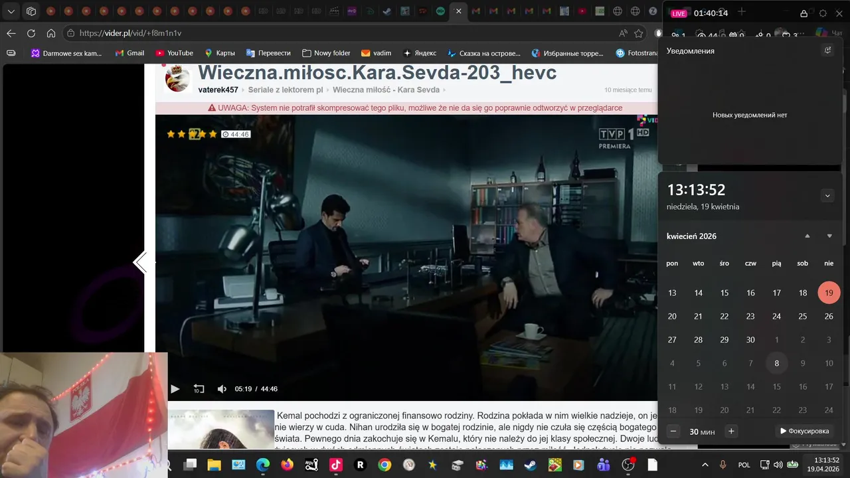Open Microsoft Teams from the taskbar
850x478 pixels.
pyautogui.click(x=603, y=465)
